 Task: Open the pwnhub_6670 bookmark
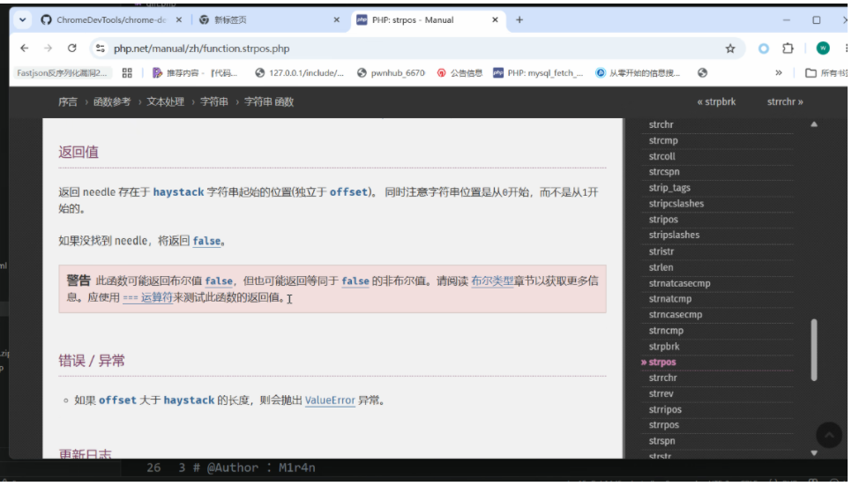391,73
